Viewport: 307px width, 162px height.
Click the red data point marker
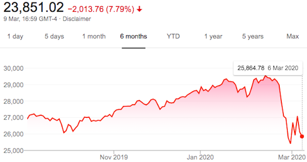tap(302, 136)
